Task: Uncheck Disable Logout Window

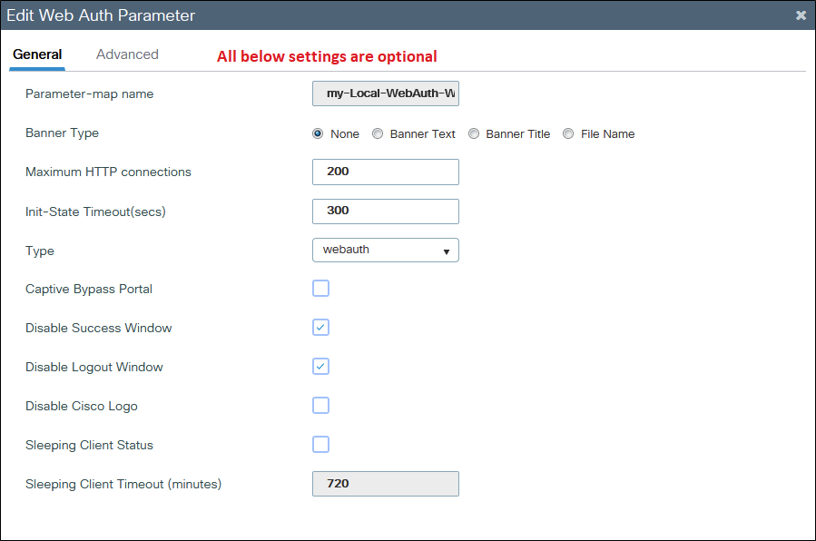Action: tap(320, 367)
